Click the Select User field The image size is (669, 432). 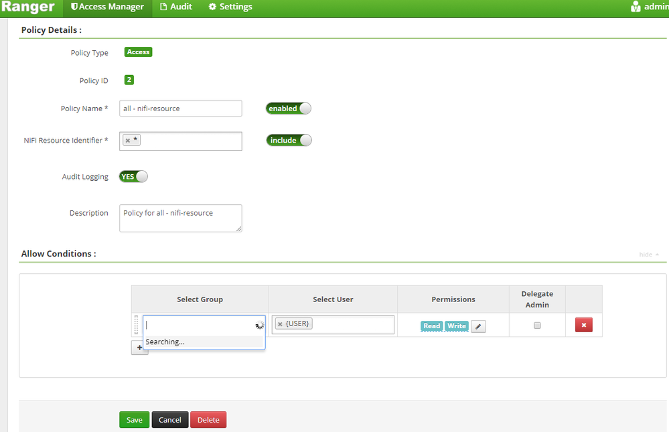click(333, 324)
